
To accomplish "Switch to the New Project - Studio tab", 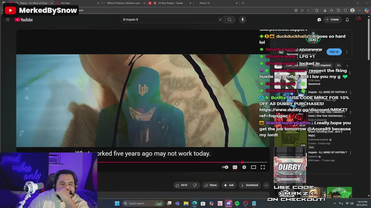I will [x=170, y=3].
